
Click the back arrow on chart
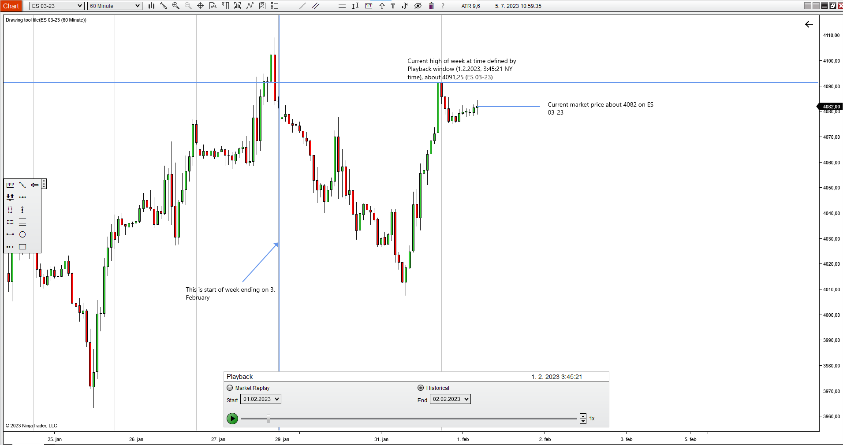click(809, 24)
